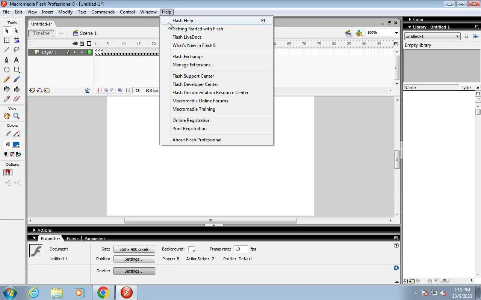Choose Getting Started with Flash
Screen dimensions: 481x300
coord(216,29)
